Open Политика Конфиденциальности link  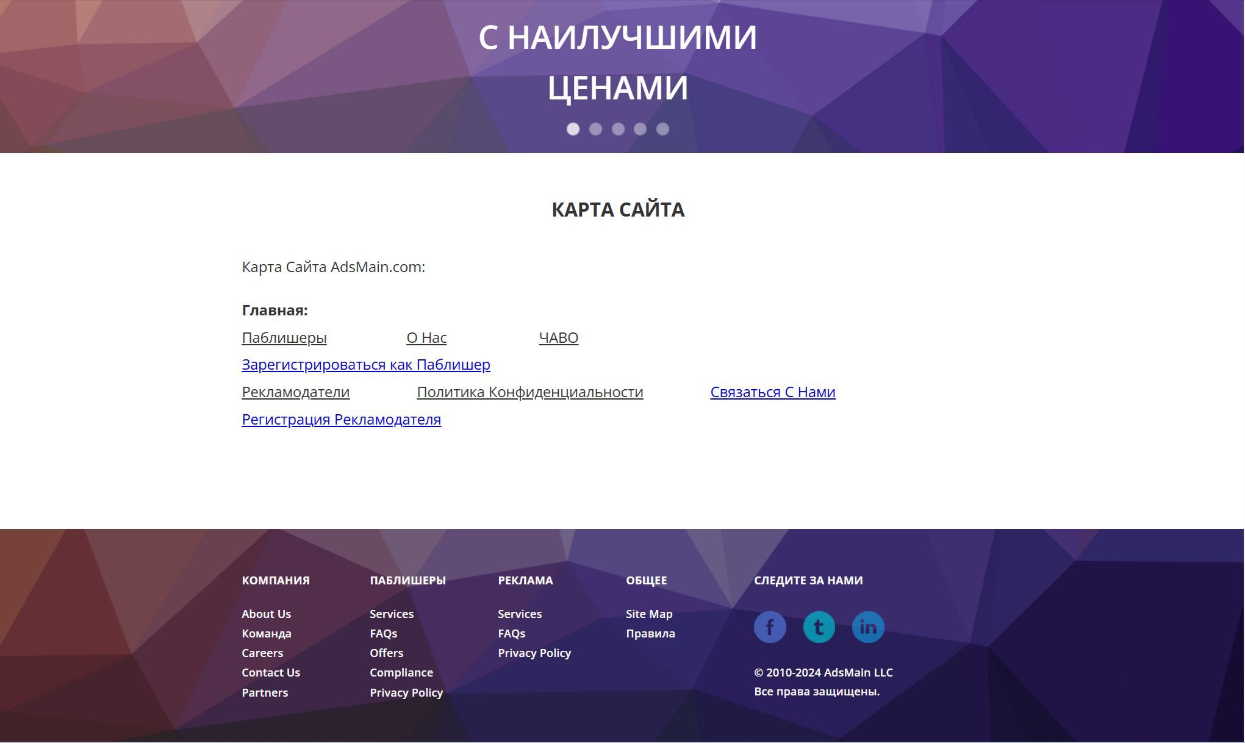click(529, 392)
